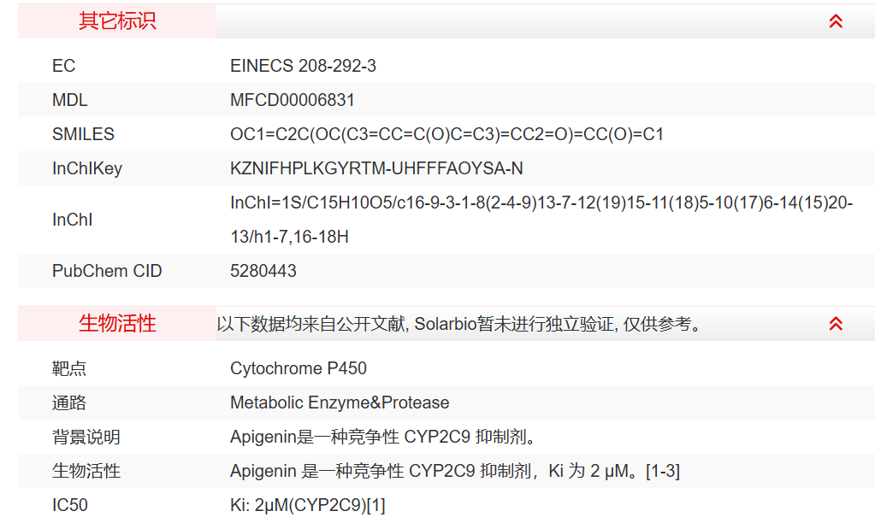Click the Ki: 2μM(CYP2C9) IC50 value

point(307,505)
